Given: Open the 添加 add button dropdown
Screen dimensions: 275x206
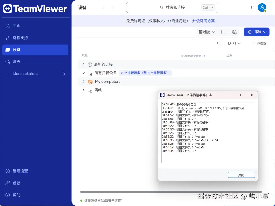Looking at the screenshot, I should [257, 32].
